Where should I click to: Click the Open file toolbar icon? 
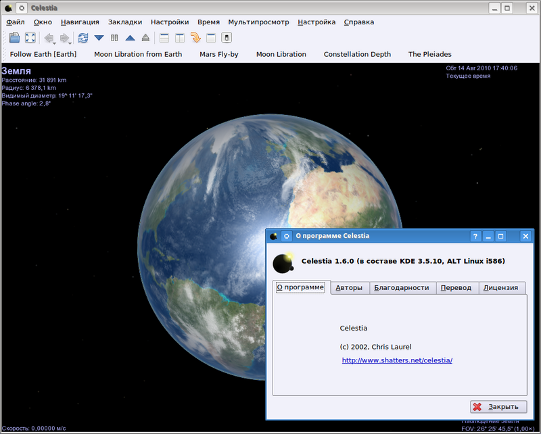(x=14, y=37)
